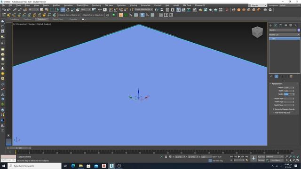Open the Modifiers menu

point(56,5)
